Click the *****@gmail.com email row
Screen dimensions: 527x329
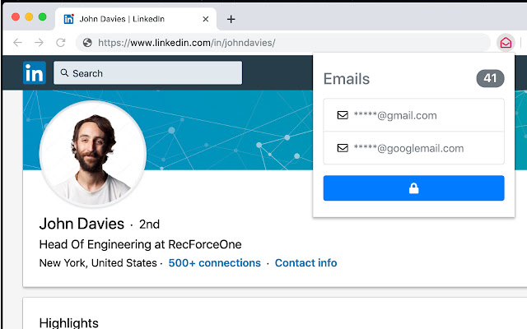413,115
